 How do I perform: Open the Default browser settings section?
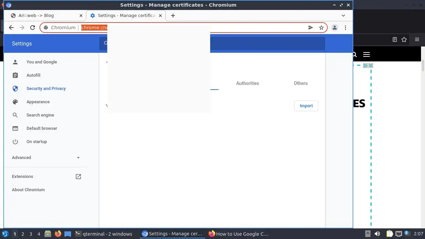[42, 128]
